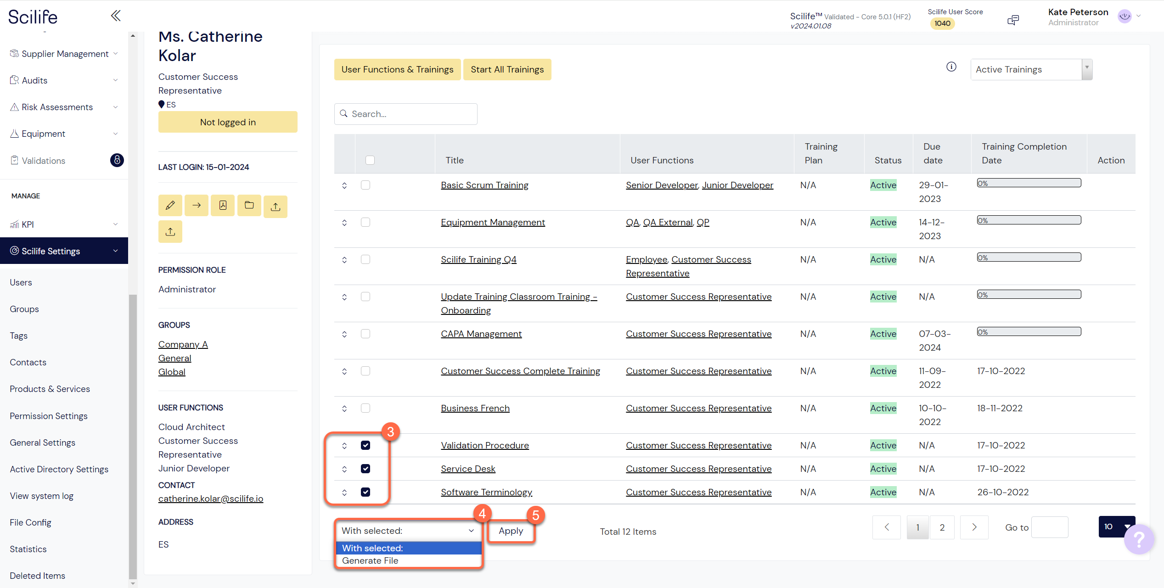
Task: Click the PDF document icon button
Action: pyautogui.click(x=223, y=205)
